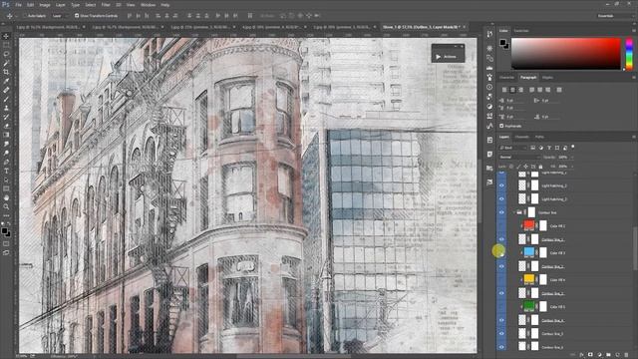Click the lock all icon in Layers panel
Screen dimensions: 638x359
[x=540, y=167]
